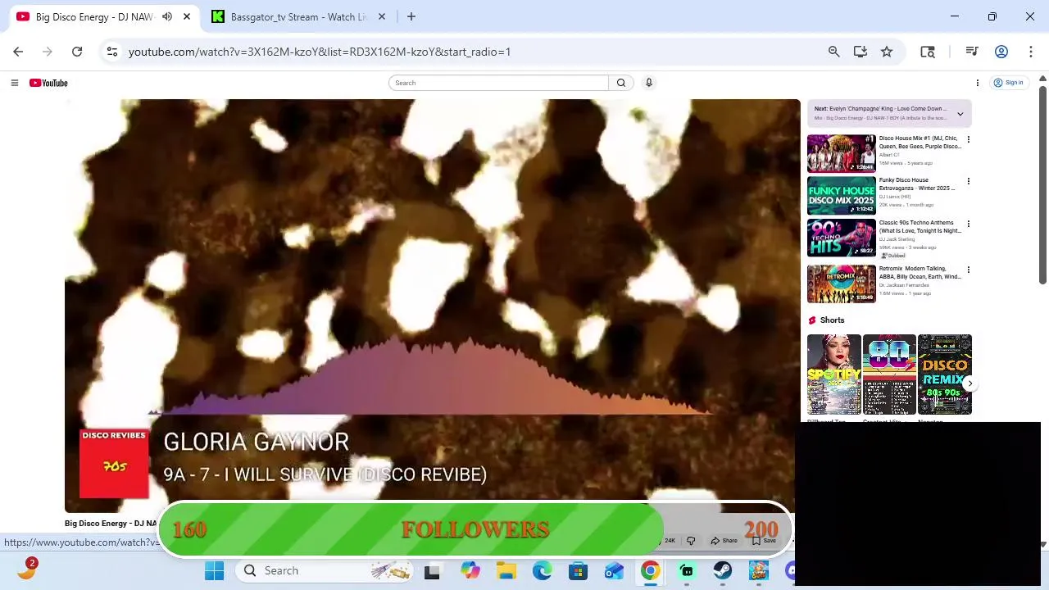
Task: Open the Chrome profile avatar
Action: pos(1001,52)
